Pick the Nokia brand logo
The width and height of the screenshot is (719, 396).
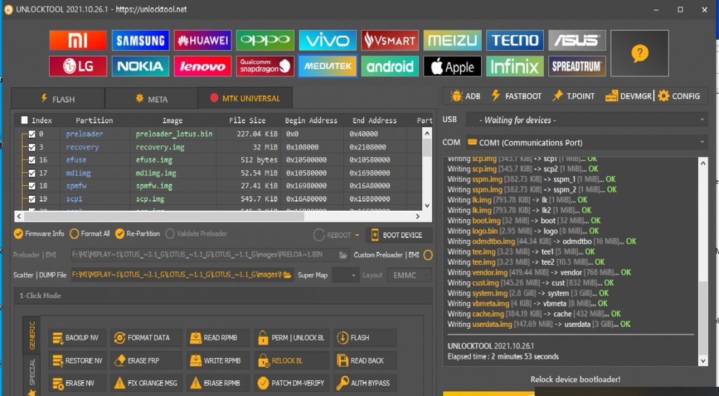tap(141, 67)
